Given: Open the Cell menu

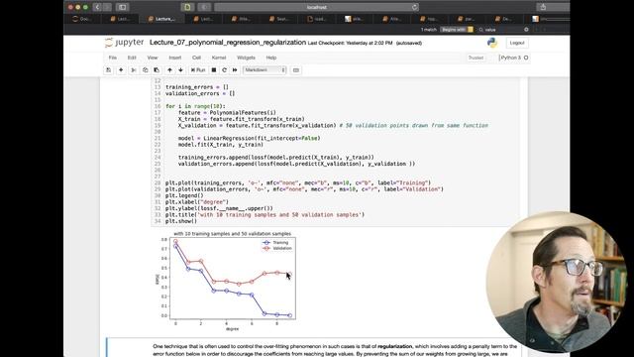Looking at the screenshot, I should click(x=196, y=58).
